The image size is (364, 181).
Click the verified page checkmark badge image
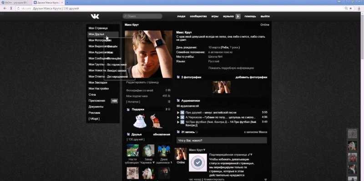(197, 163)
